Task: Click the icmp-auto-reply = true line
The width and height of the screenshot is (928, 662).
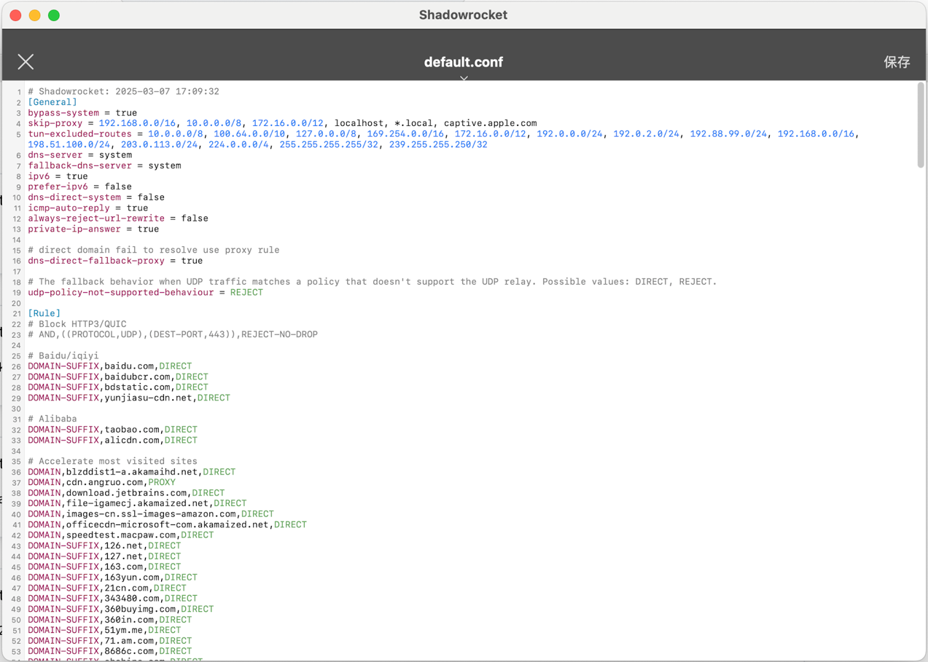Action: tap(88, 208)
